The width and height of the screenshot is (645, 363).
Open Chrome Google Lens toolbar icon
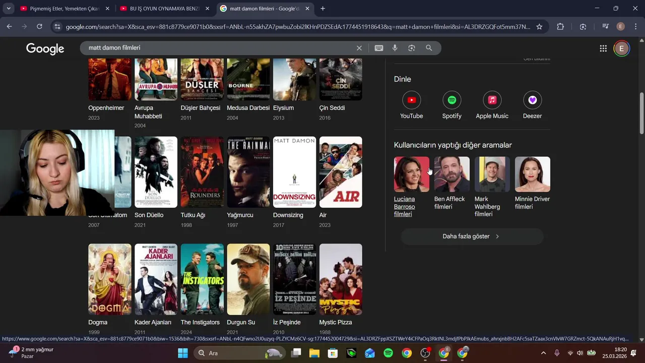coord(583,27)
